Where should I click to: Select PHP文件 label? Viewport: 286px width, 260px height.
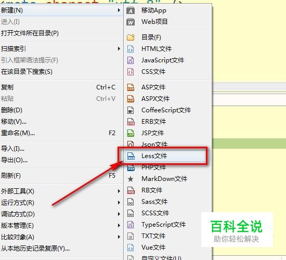click(x=153, y=167)
